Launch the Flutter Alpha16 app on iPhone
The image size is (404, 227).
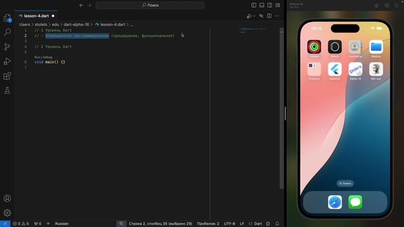[335, 69]
